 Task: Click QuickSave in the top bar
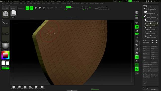click(x=115, y=1)
